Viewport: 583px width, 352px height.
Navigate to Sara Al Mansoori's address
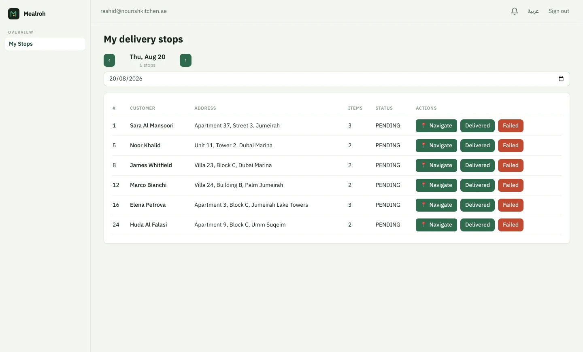tap(436, 126)
